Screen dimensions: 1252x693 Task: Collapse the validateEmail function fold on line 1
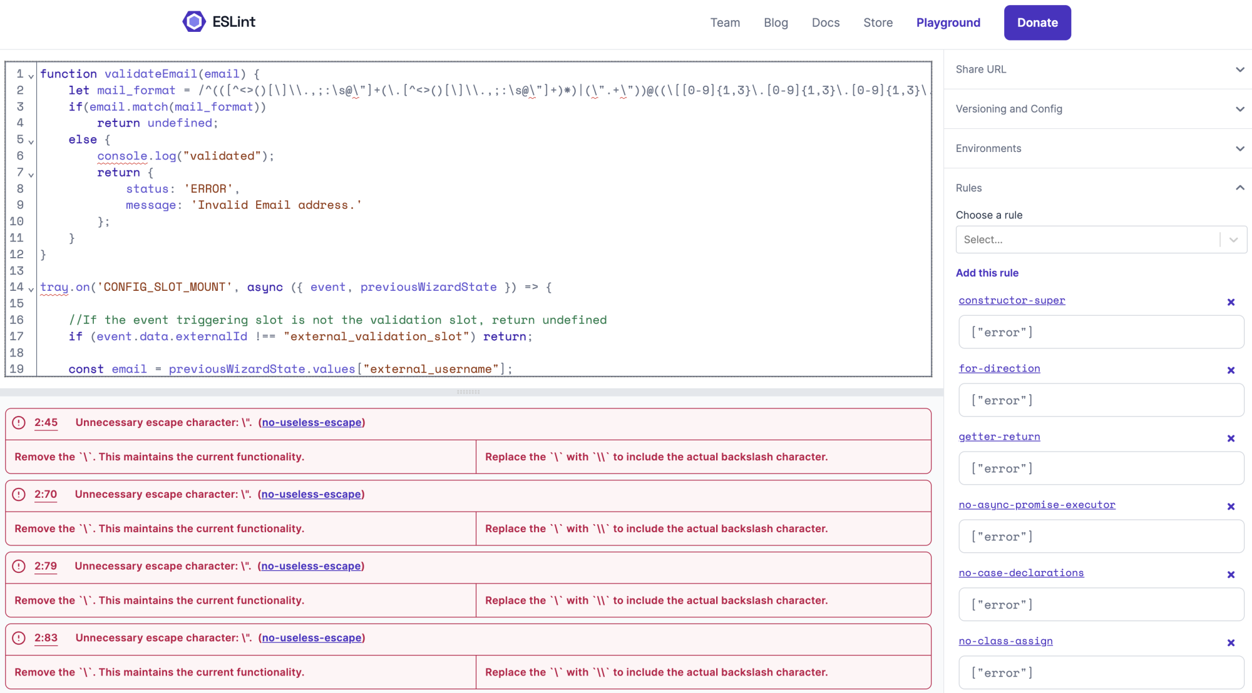31,75
